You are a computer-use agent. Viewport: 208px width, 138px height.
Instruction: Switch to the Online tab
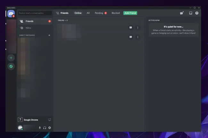click(78, 13)
